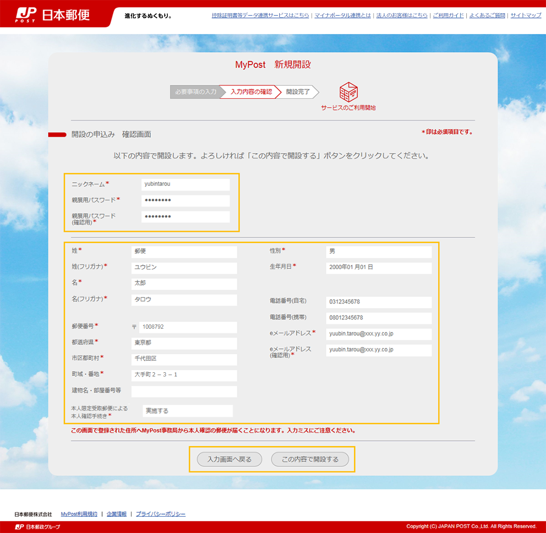
Task: Click the 名 field containing 太郎
Action: click(x=184, y=284)
